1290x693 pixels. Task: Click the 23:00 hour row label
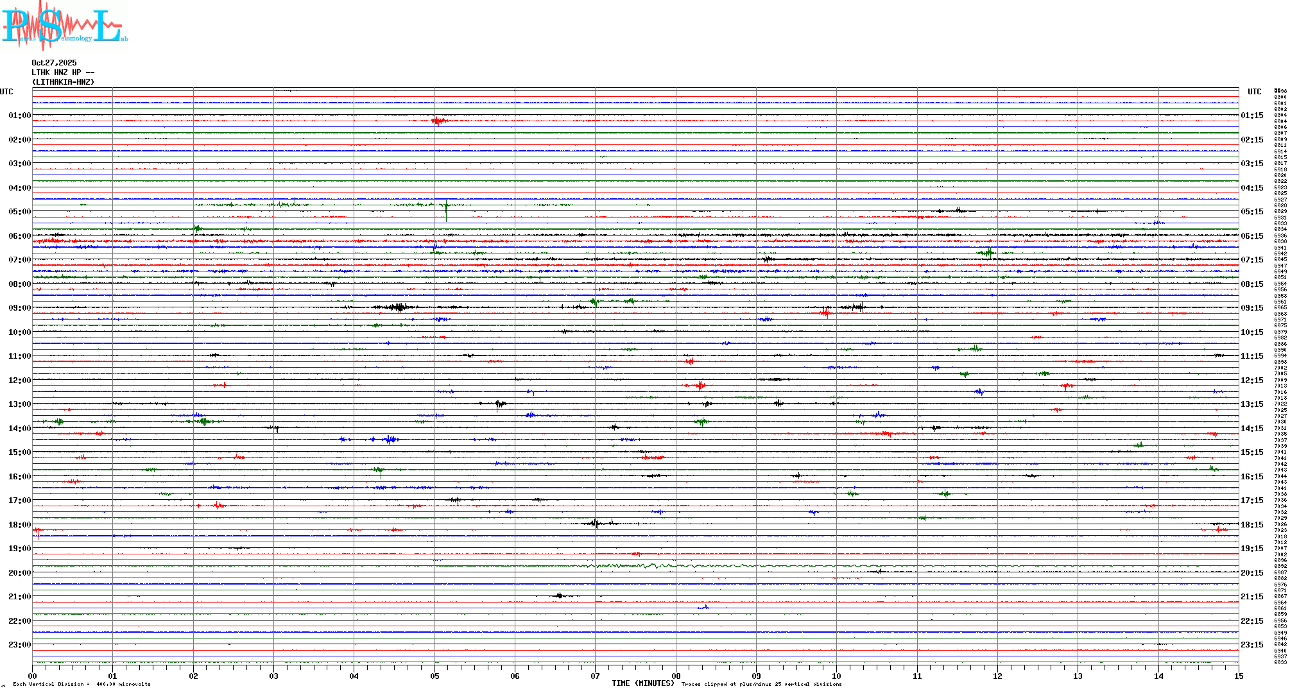19,645
